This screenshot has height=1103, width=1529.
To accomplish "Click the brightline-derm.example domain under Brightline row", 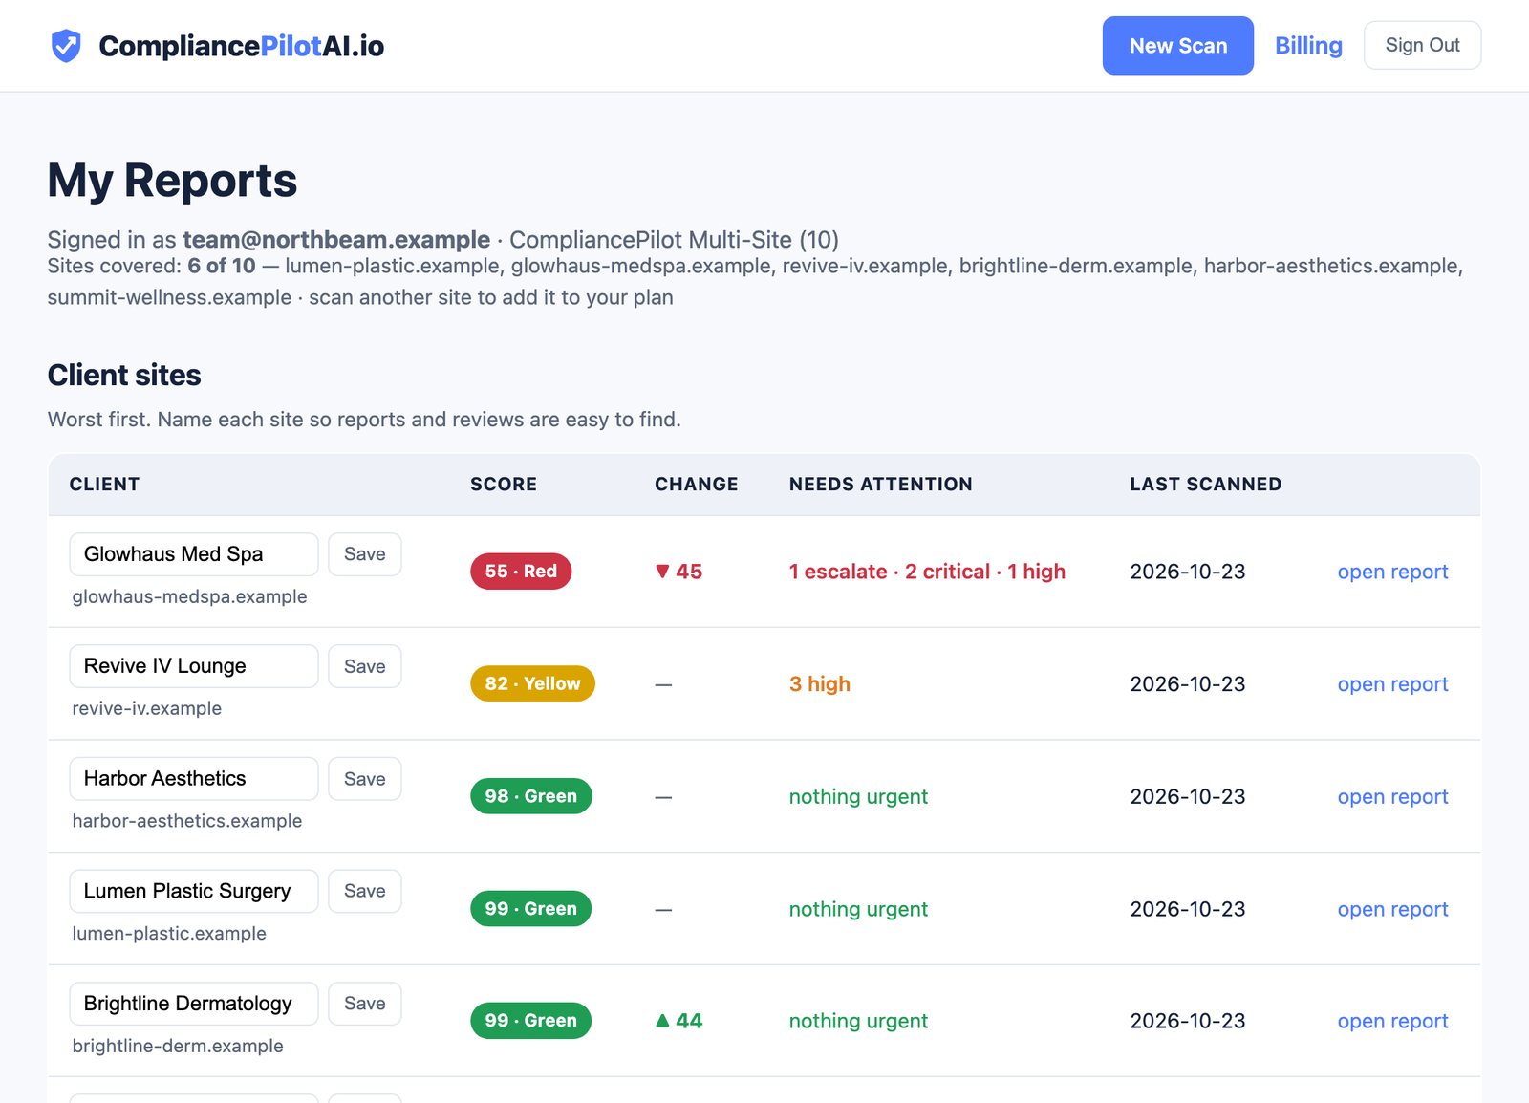I will [x=178, y=1046].
